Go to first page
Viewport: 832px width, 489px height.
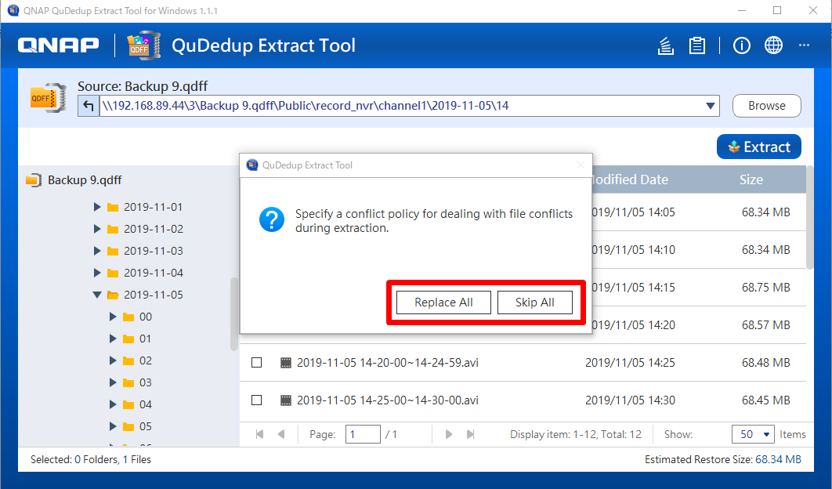click(259, 434)
